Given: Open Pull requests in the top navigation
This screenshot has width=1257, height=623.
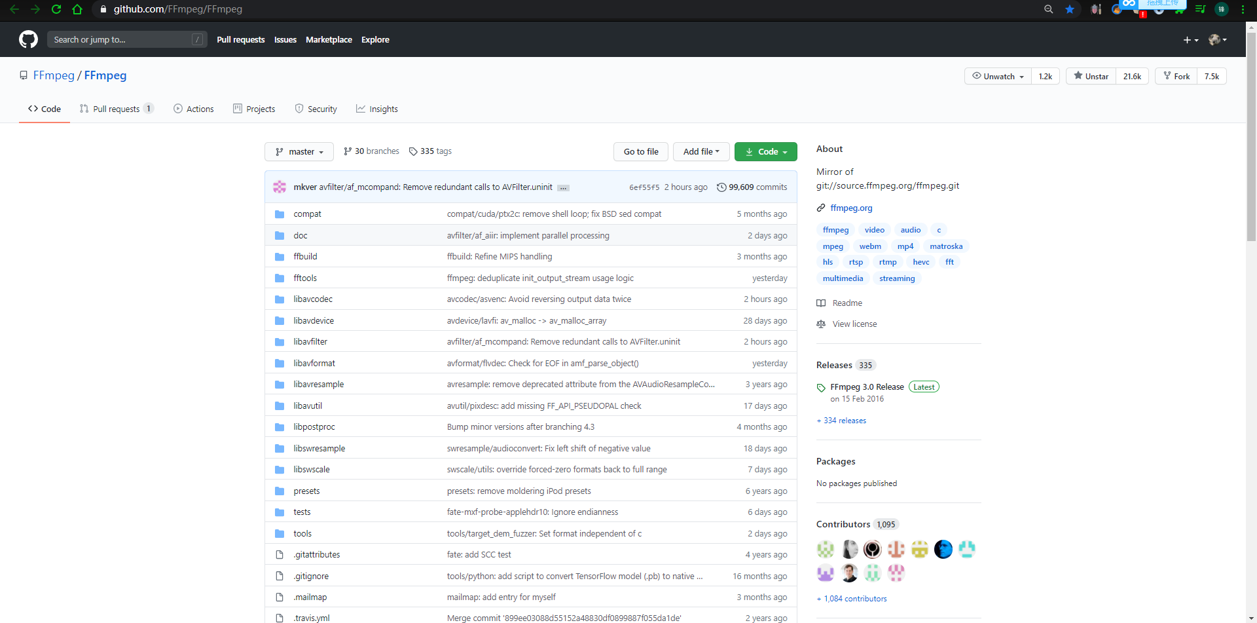Looking at the screenshot, I should [241, 40].
